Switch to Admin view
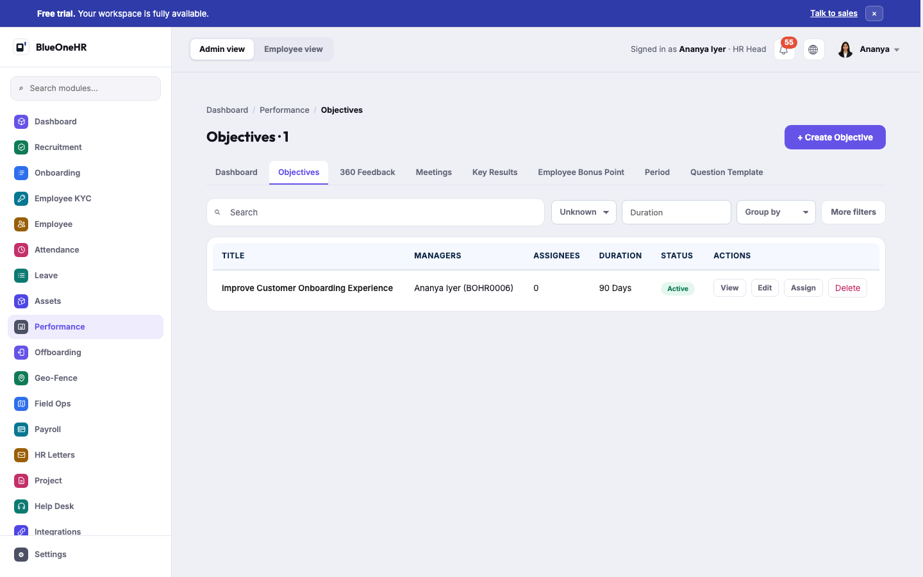Viewport: 923px width, 577px height. 222,49
